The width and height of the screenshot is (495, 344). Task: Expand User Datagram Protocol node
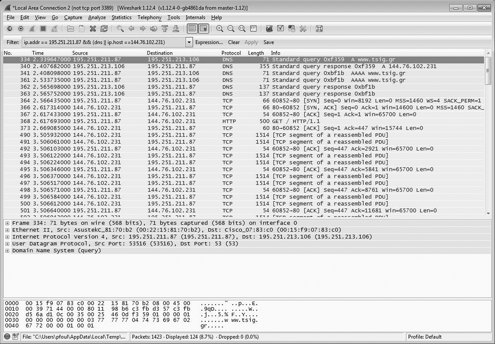7,244
